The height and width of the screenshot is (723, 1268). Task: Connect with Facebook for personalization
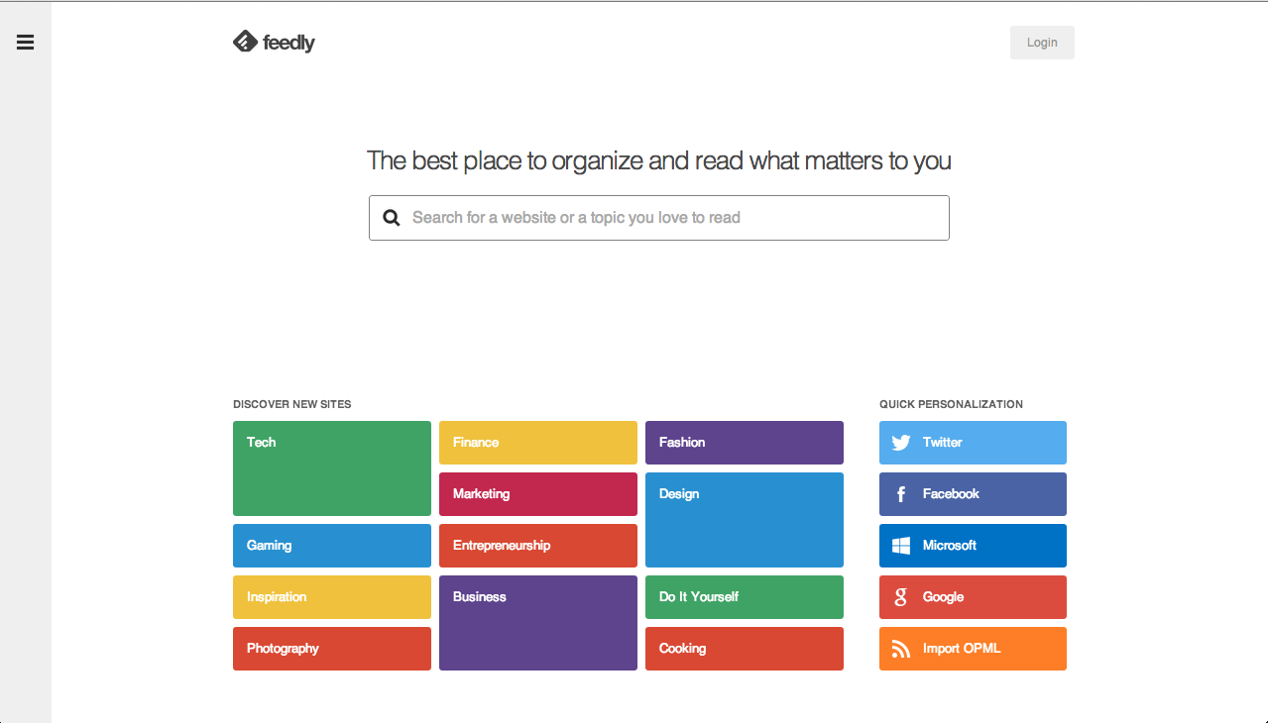[972, 493]
